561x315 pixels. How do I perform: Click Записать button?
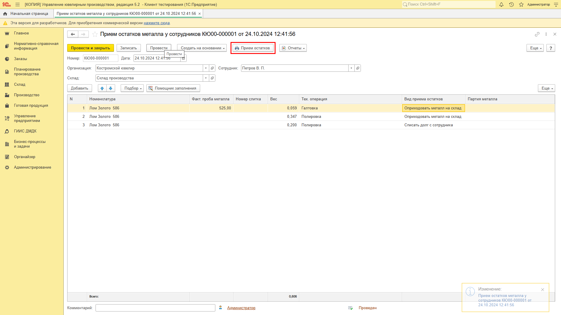tap(129, 48)
